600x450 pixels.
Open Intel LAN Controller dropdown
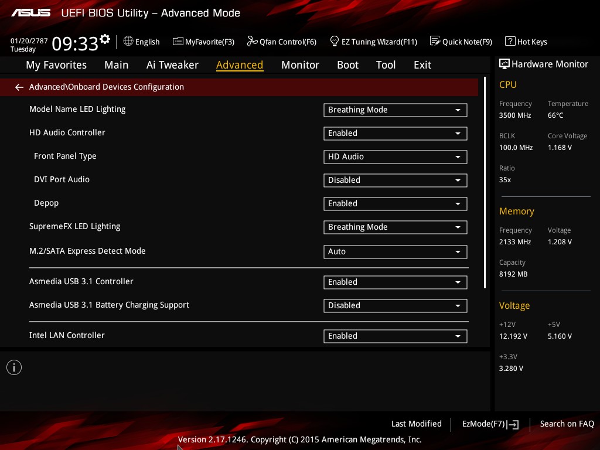(395, 336)
